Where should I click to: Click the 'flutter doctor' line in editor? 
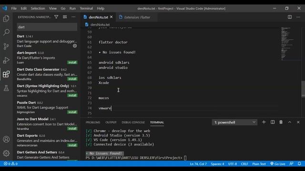coord(113,42)
